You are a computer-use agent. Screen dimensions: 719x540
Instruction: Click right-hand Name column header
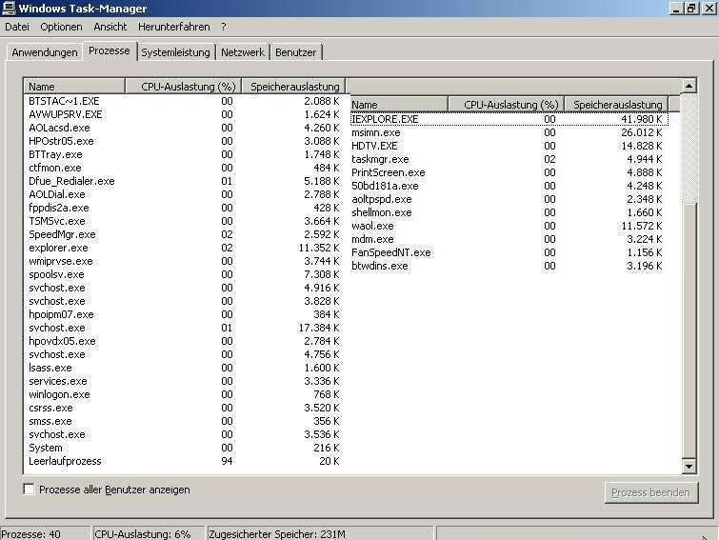coord(398,105)
